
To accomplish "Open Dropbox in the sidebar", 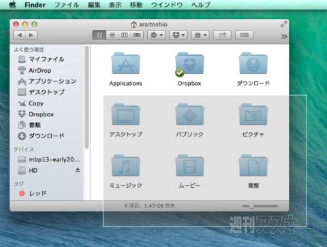I will coord(35,114).
